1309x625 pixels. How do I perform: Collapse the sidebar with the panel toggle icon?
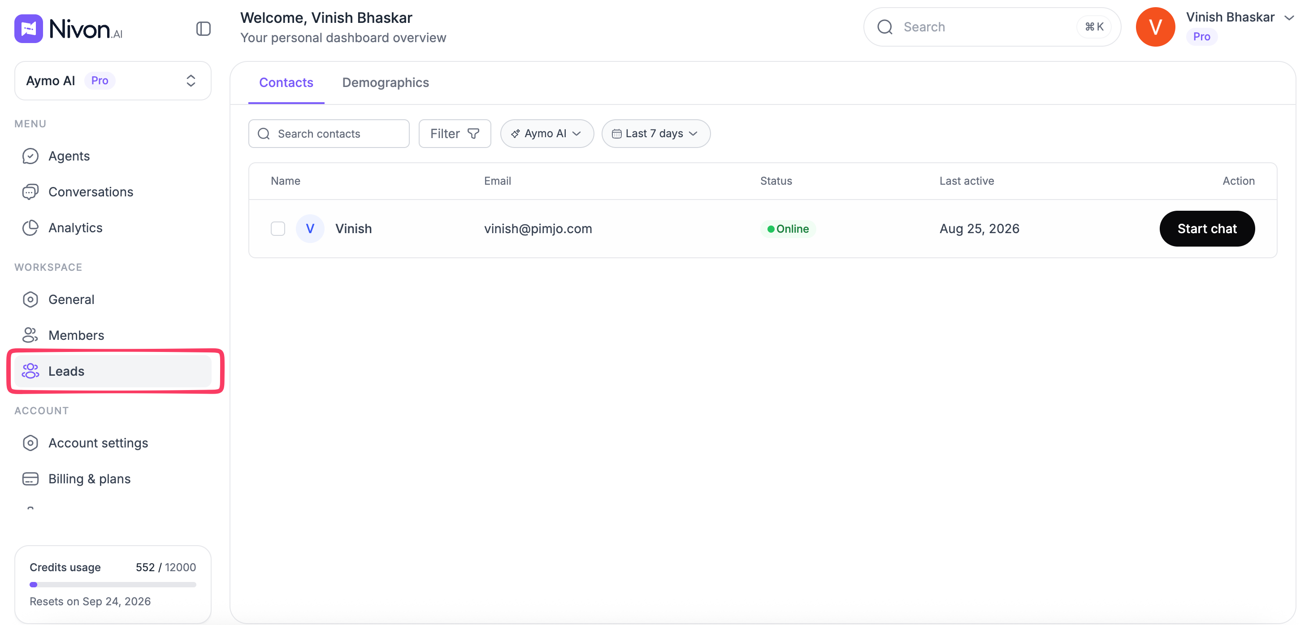click(x=203, y=28)
